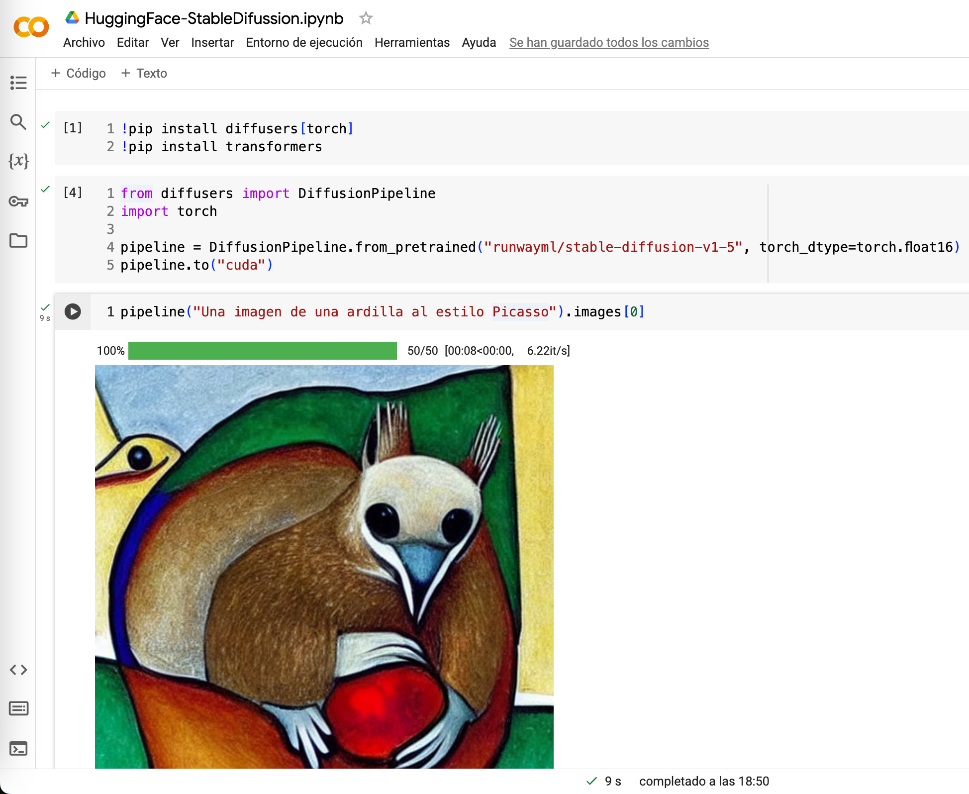
Task: Click the pipeline.to("cuda") line
Action: 197,265
